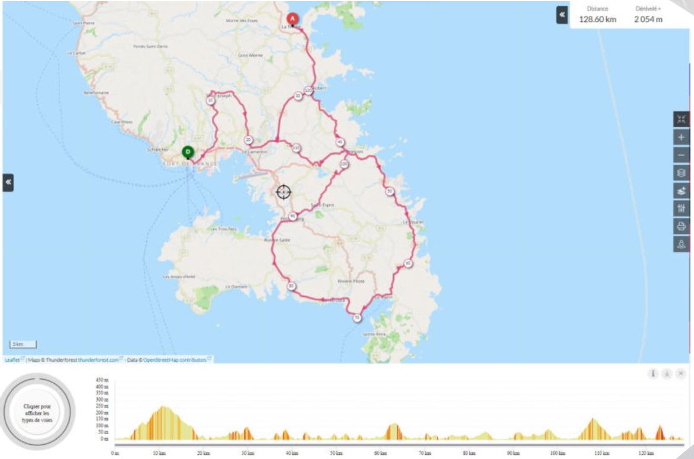The image size is (694, 459).
Task: Click the 100 km route waypoint marker
Action: click(344, 164)
